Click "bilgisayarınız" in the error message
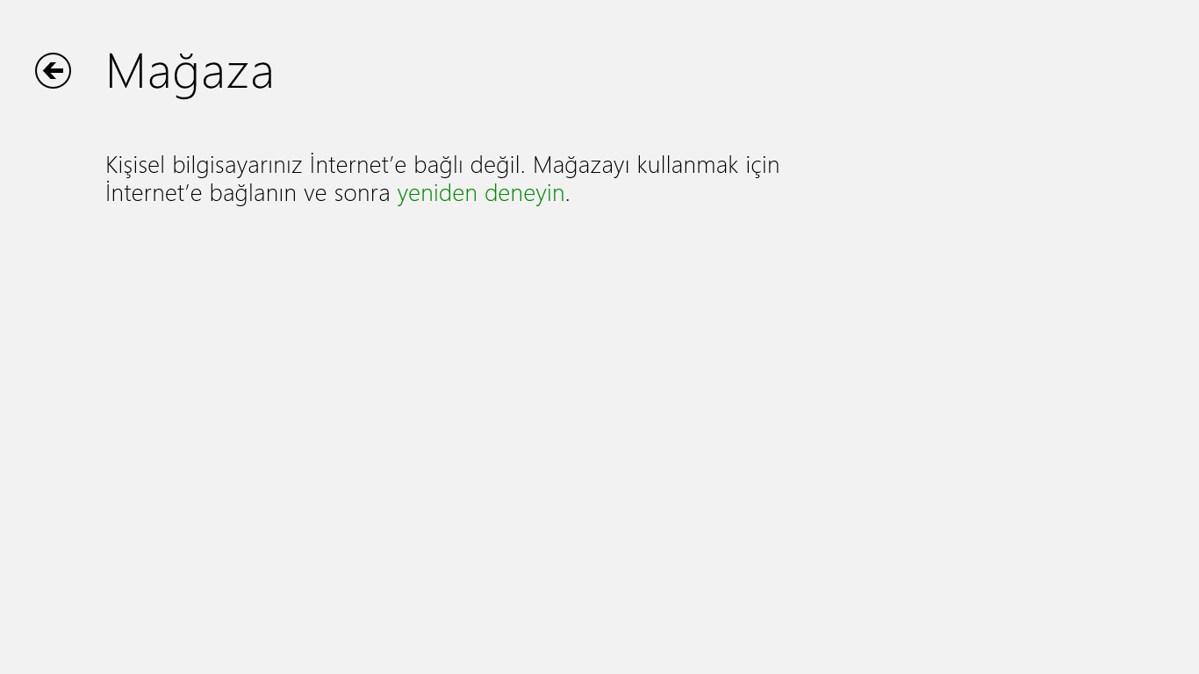 [237, 165]
